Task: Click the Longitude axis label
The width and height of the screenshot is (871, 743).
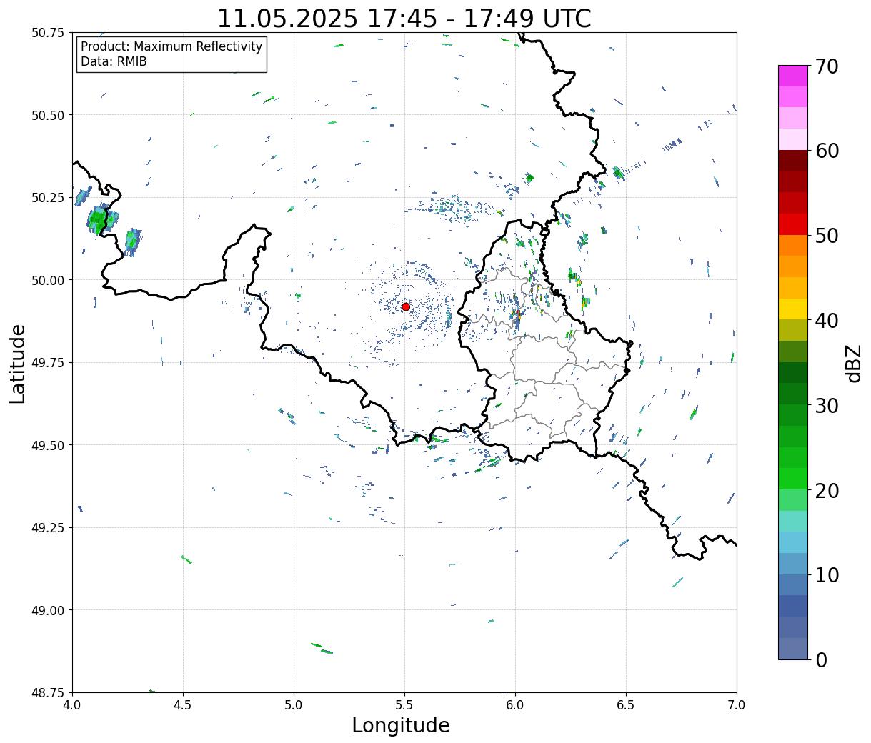Action: coord(401,725)
